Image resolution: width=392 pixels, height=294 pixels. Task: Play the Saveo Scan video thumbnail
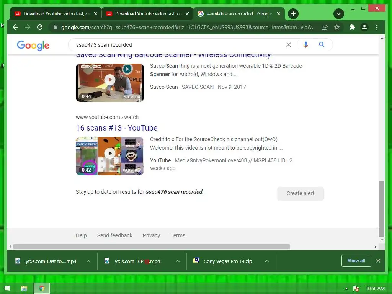tap(110, 83)
